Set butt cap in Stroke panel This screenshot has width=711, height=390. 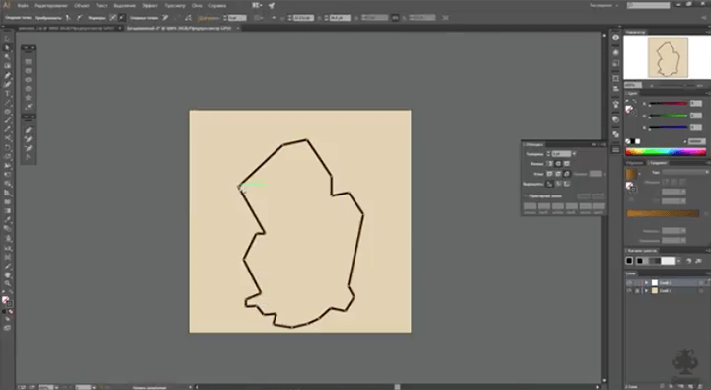pyautogui.click(x=550, y=164)
